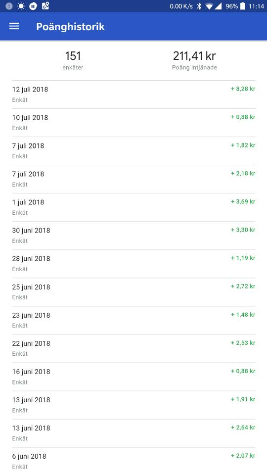Tap the 151 enkäter summary
Viewport: 267px width, 475px height.
coord(73,60)
